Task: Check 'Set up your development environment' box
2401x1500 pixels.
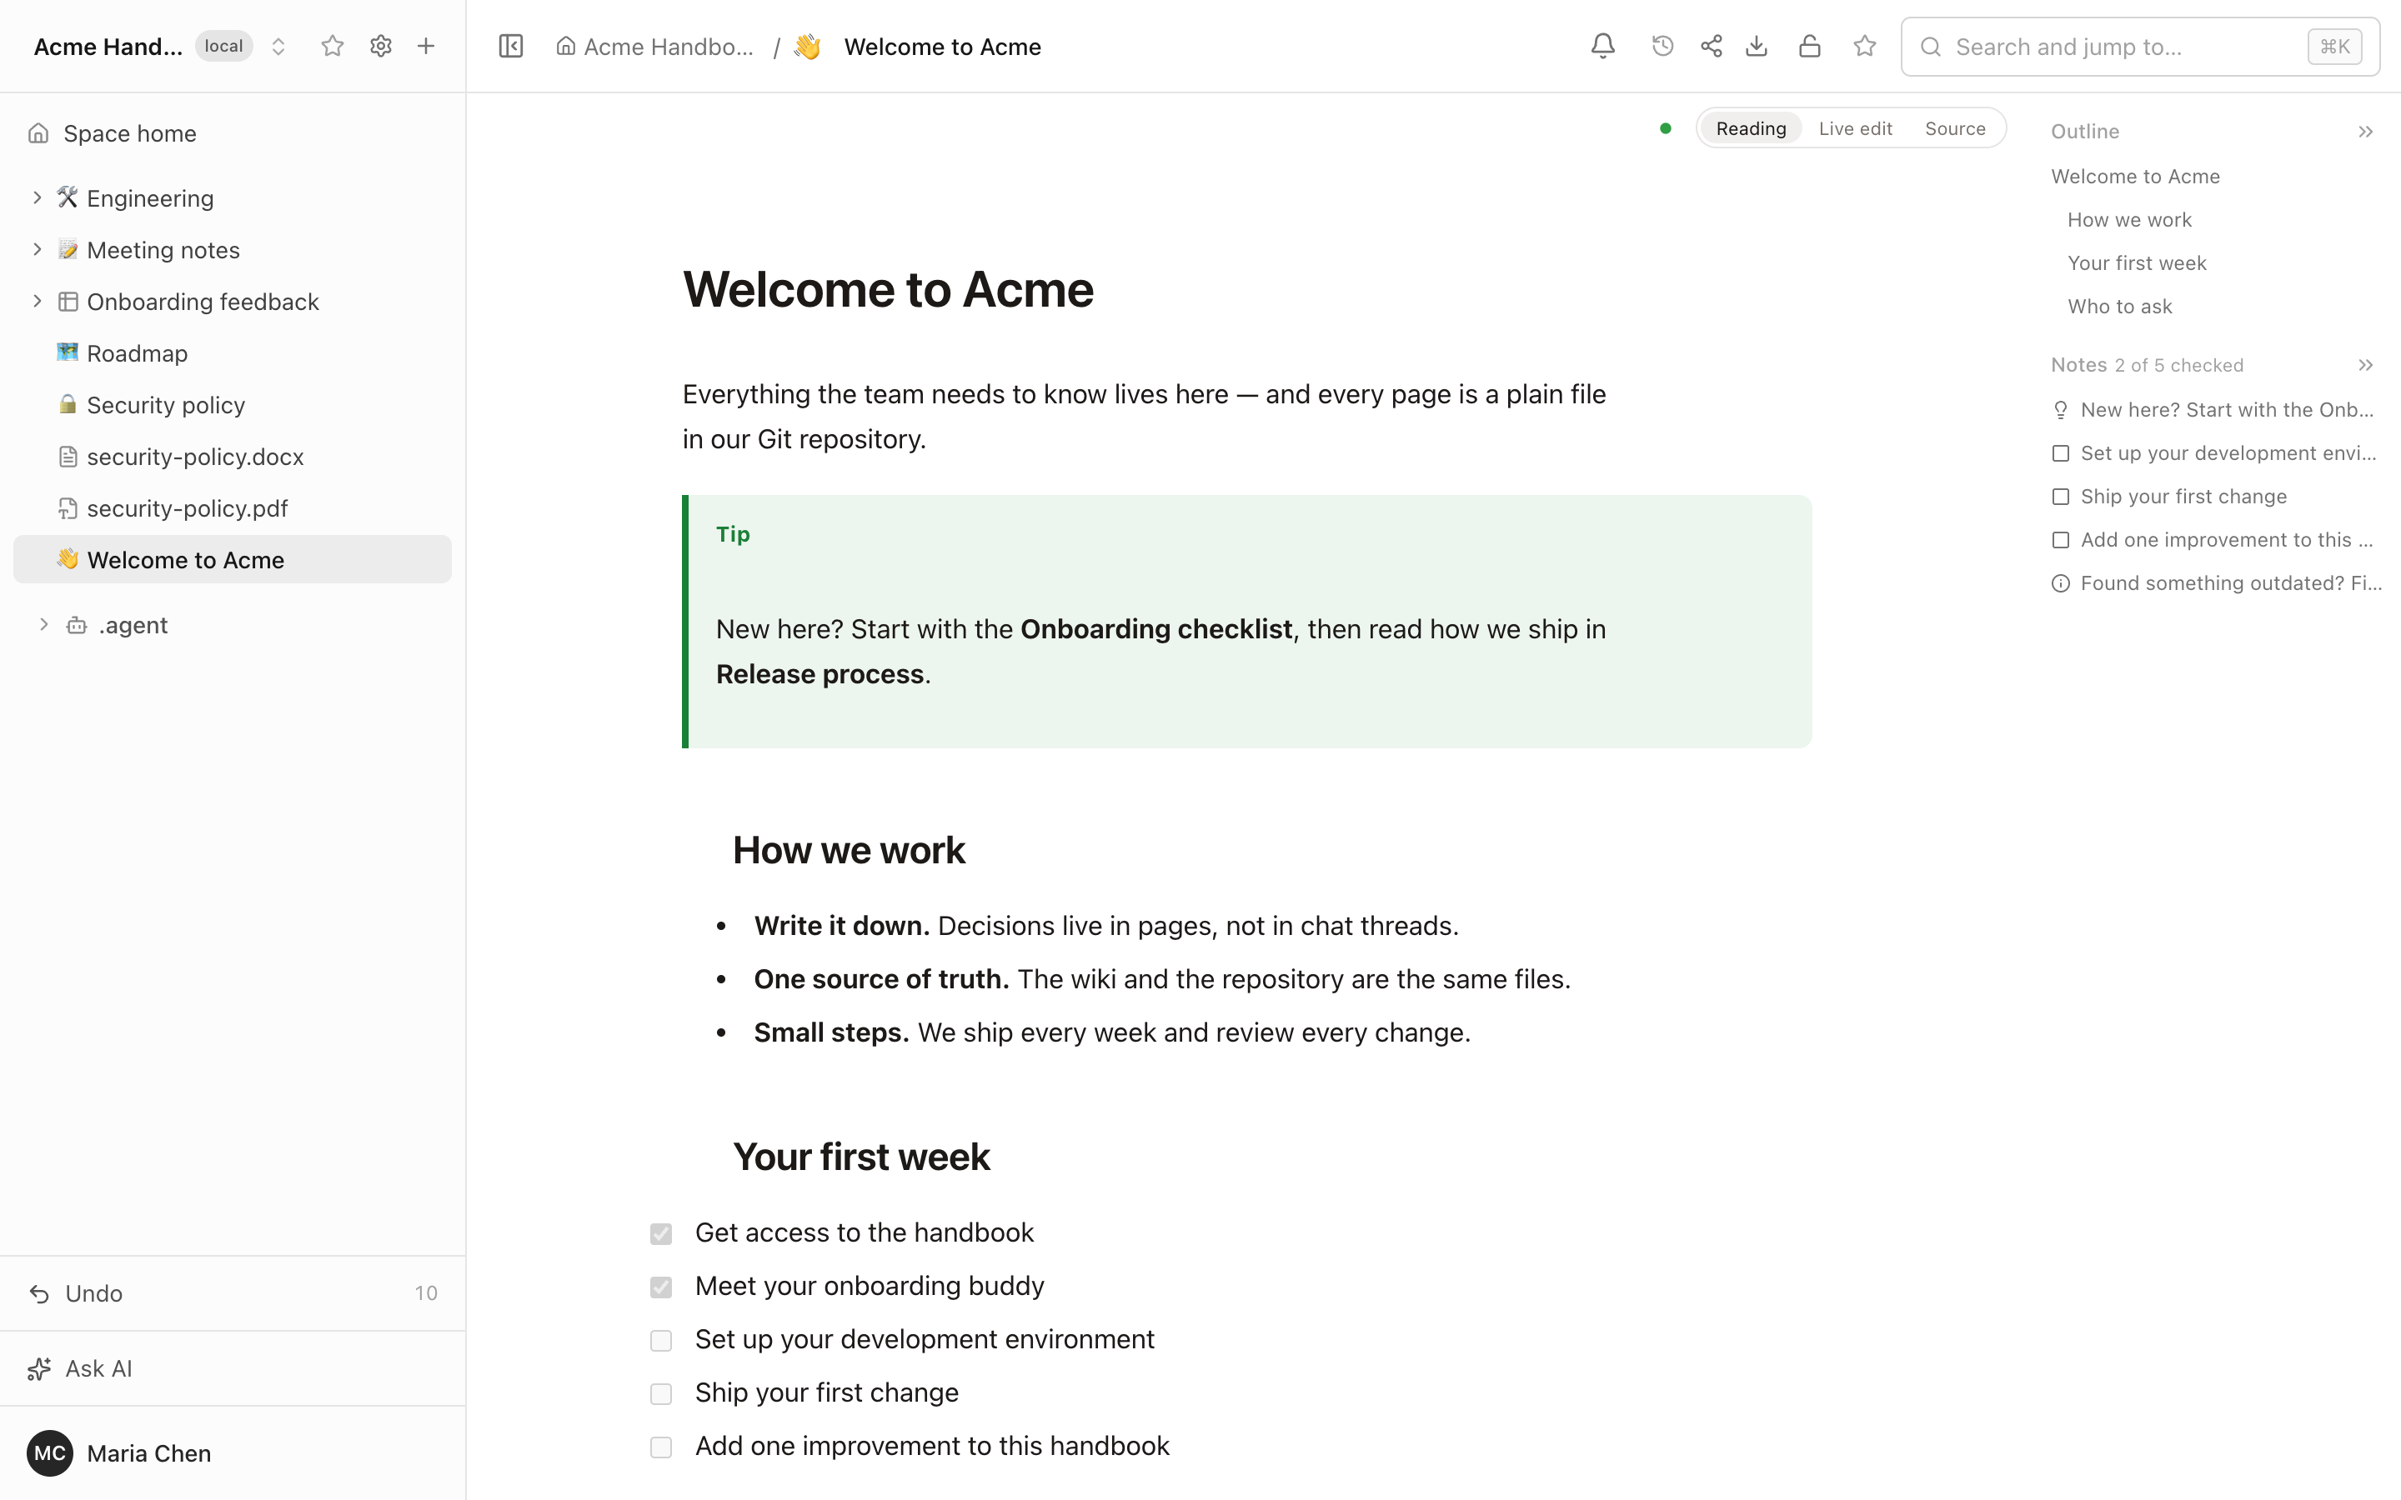Action: [x=661, y=1340]
